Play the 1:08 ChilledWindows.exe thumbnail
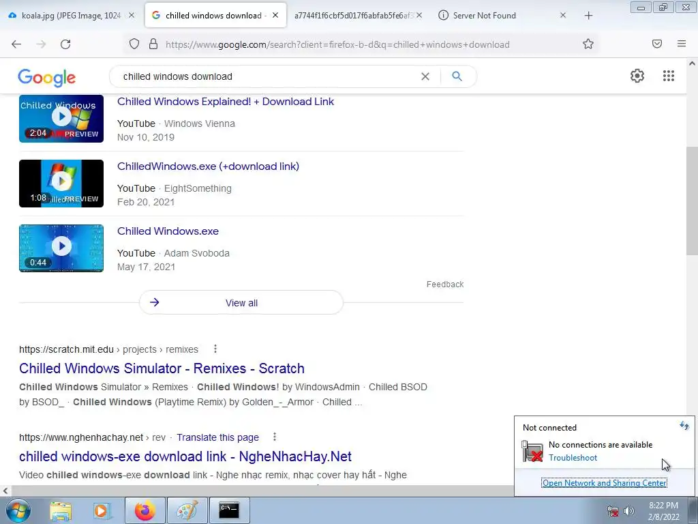This screenshot has height=524, width=698. pos(61,184)
